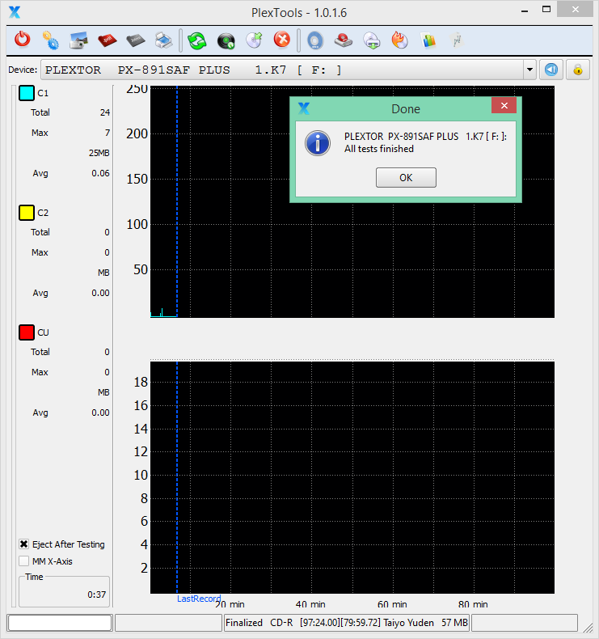Uncheck Eject After Testing

24,544
